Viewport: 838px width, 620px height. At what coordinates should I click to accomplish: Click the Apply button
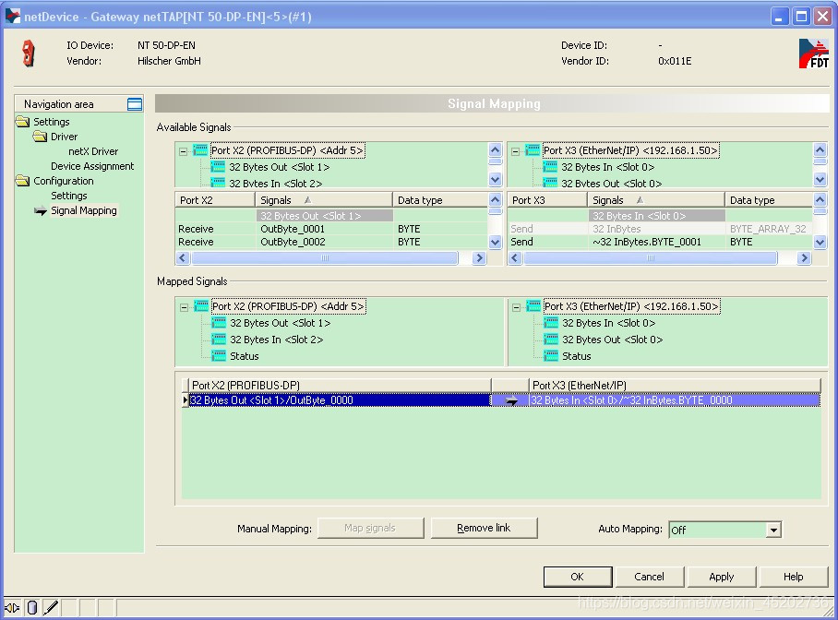point(722,577)
